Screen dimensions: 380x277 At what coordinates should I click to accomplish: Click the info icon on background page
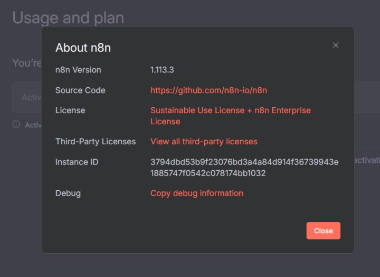[x=16, y=124]
